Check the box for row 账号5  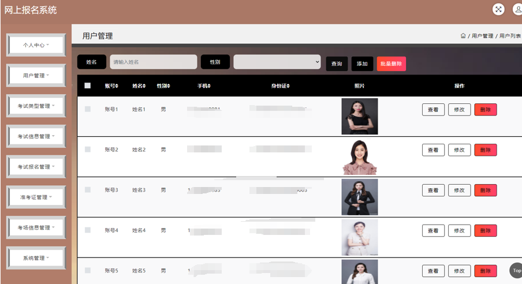pyautogui.click(x=88, y=270)
